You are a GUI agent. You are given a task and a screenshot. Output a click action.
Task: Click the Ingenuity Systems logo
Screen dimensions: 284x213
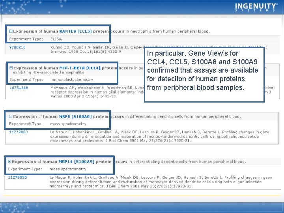(256, 7)
